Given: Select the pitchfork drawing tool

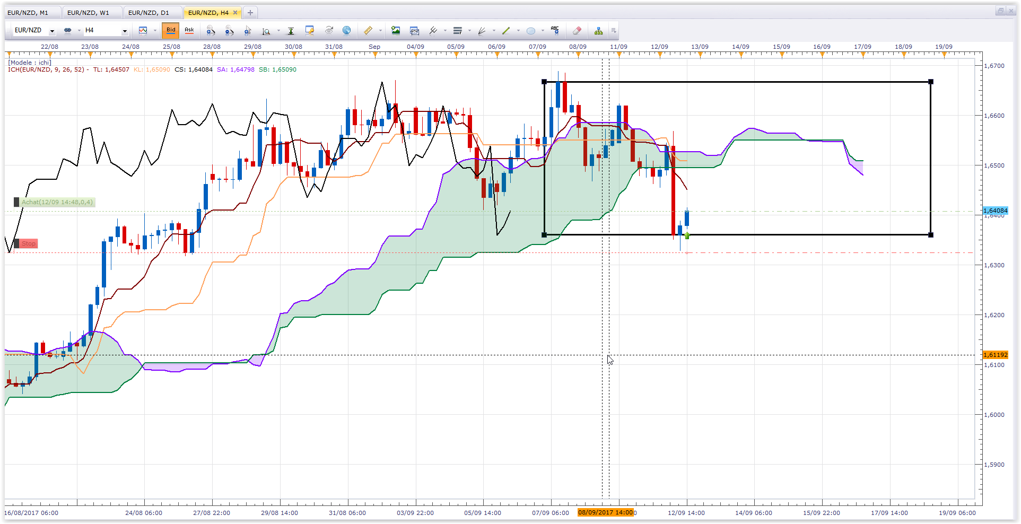Looking at the screenshot, I should 433,31.
